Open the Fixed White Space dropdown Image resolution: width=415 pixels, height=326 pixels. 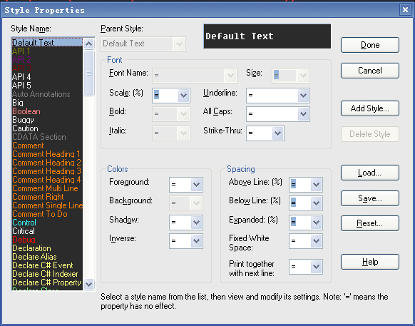pyautogui.click(x=317, y=241)
